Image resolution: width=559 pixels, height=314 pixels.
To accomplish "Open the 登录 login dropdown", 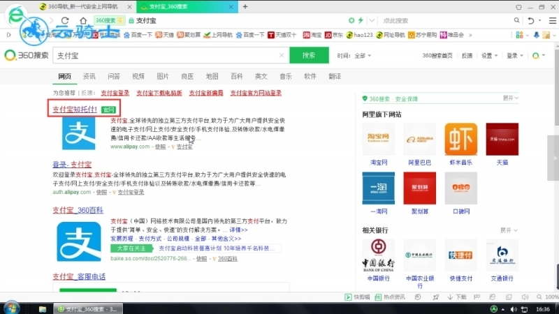I will click(x=515, y=56).
